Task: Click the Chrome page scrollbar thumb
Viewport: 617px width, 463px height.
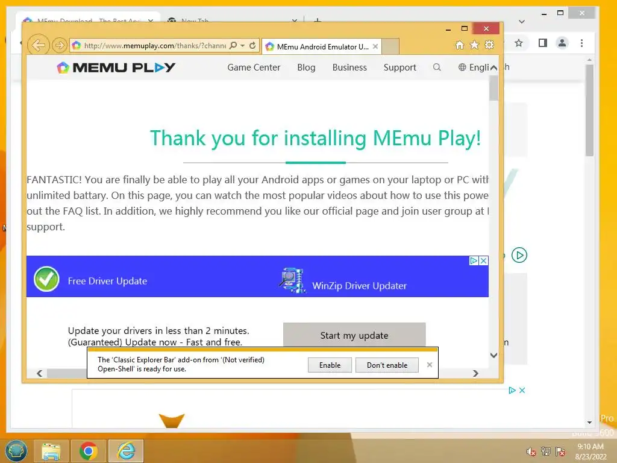Action: coord(589,110)
